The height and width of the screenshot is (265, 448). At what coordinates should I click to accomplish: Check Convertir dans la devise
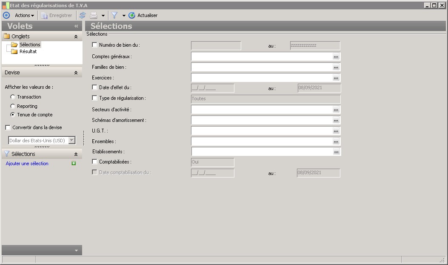pyautogui.click(x=8, y=127)
